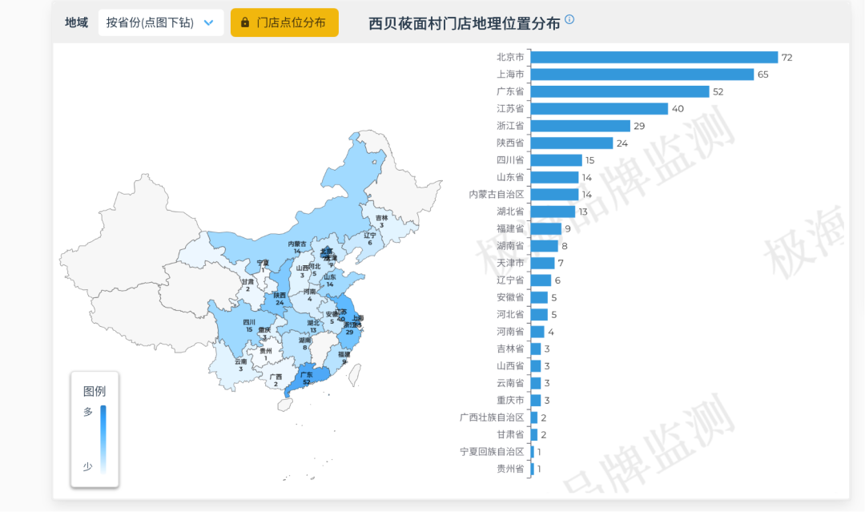Click the 图例 legend gradient bar

tap(103, 438)
